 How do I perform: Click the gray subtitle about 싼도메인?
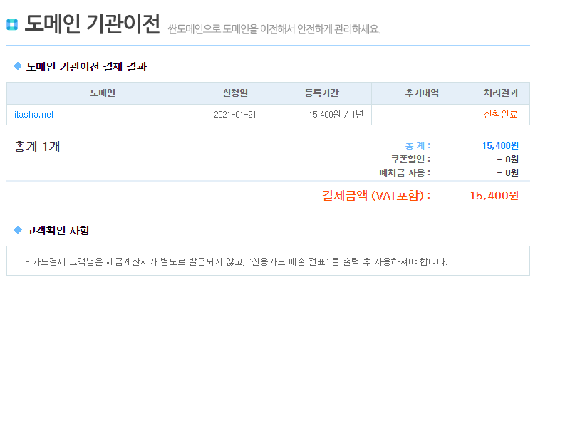pyautogui.click(x=274, y=29)
